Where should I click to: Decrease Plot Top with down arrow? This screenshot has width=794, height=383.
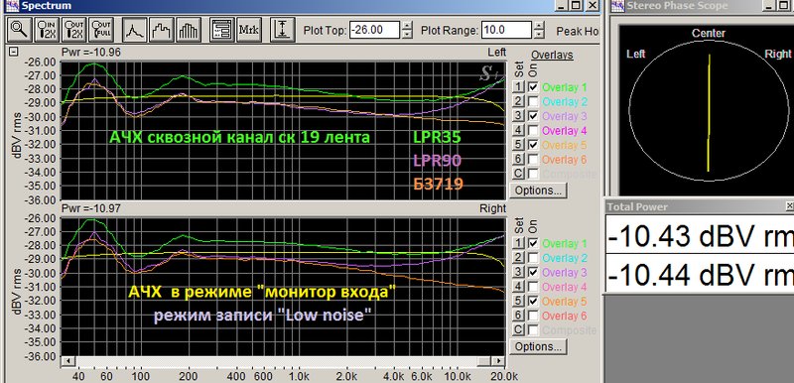pyautogui.click(x=407, y=34)
